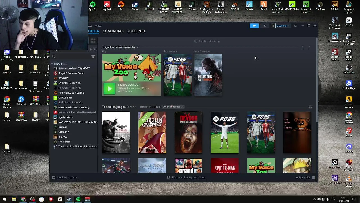Collapse the Todos los juegos shelf
The height and width of the screenshot is (203, 360).
pyautogui.click(x=310, y=107)
